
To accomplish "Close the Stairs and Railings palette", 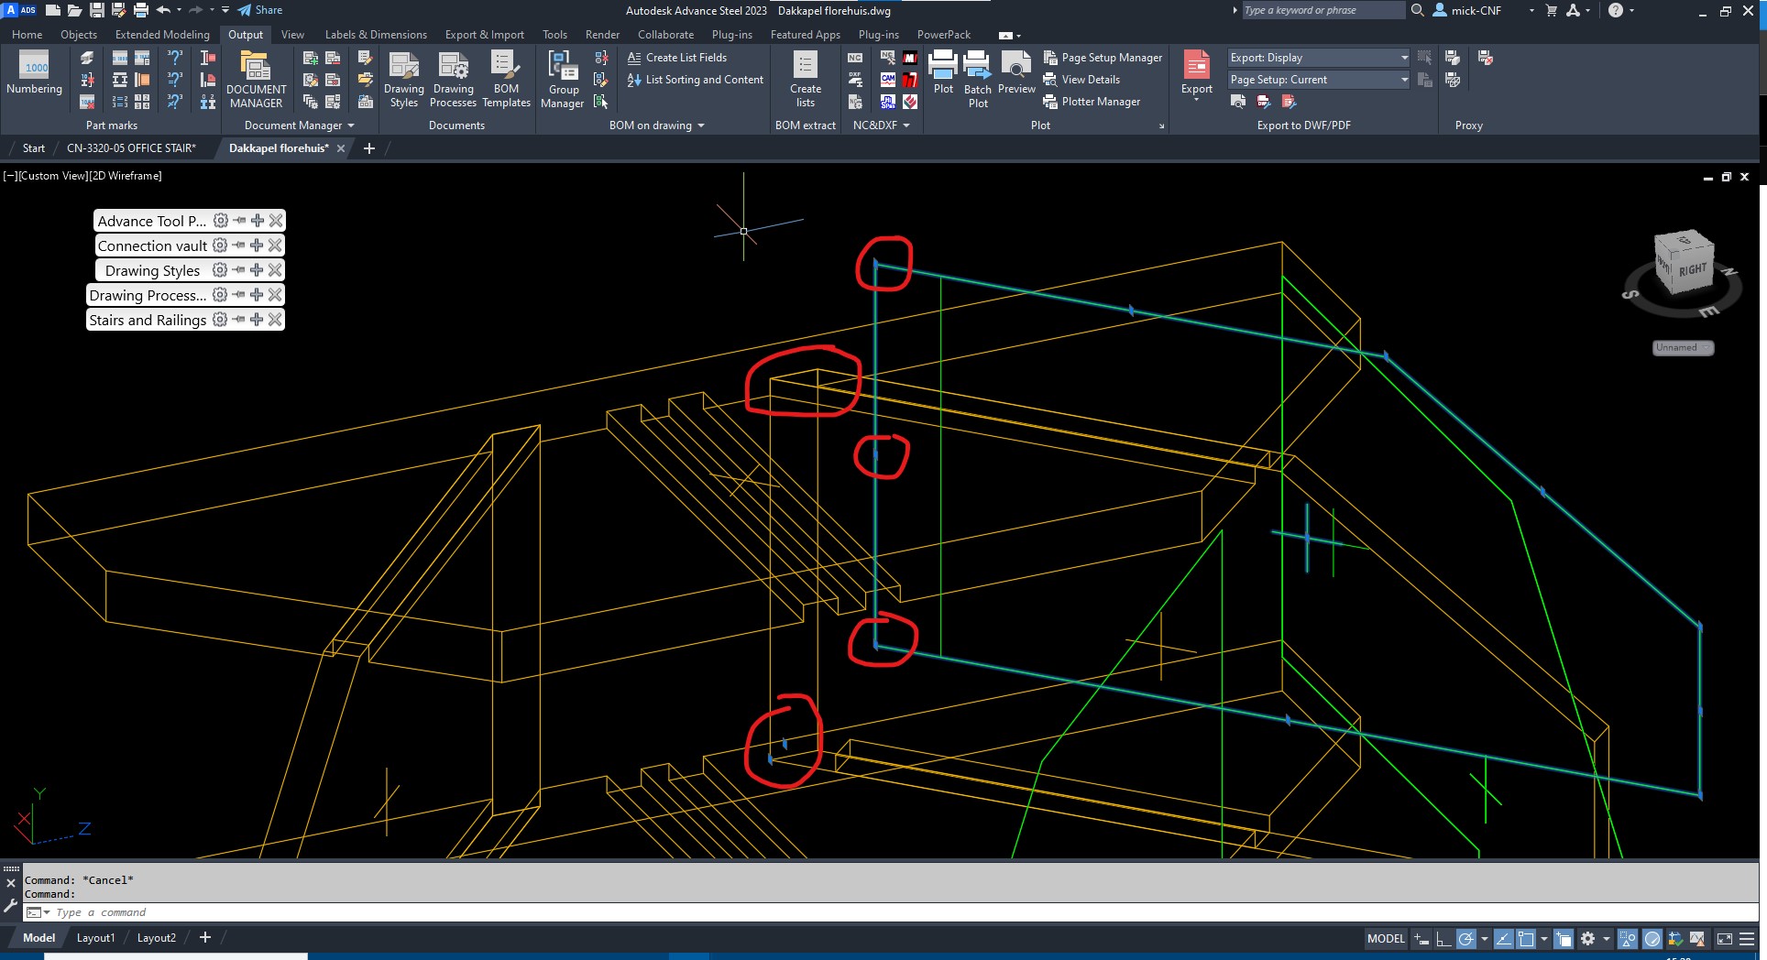I will click(x=275, y=320).
